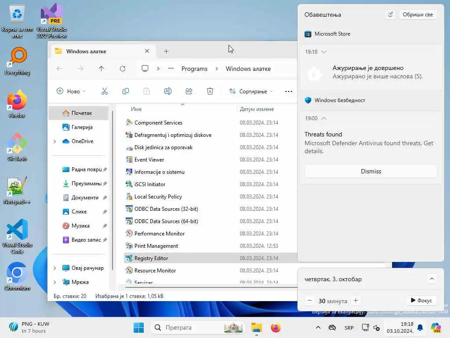Viewport: 450px width, 338px height.
Task: Click the Cut scissors icon in the toolbar
Action: click(105, 92)
